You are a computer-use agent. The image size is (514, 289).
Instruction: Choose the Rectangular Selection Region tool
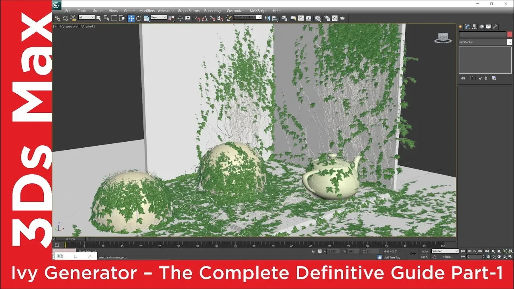coord(114,18)
